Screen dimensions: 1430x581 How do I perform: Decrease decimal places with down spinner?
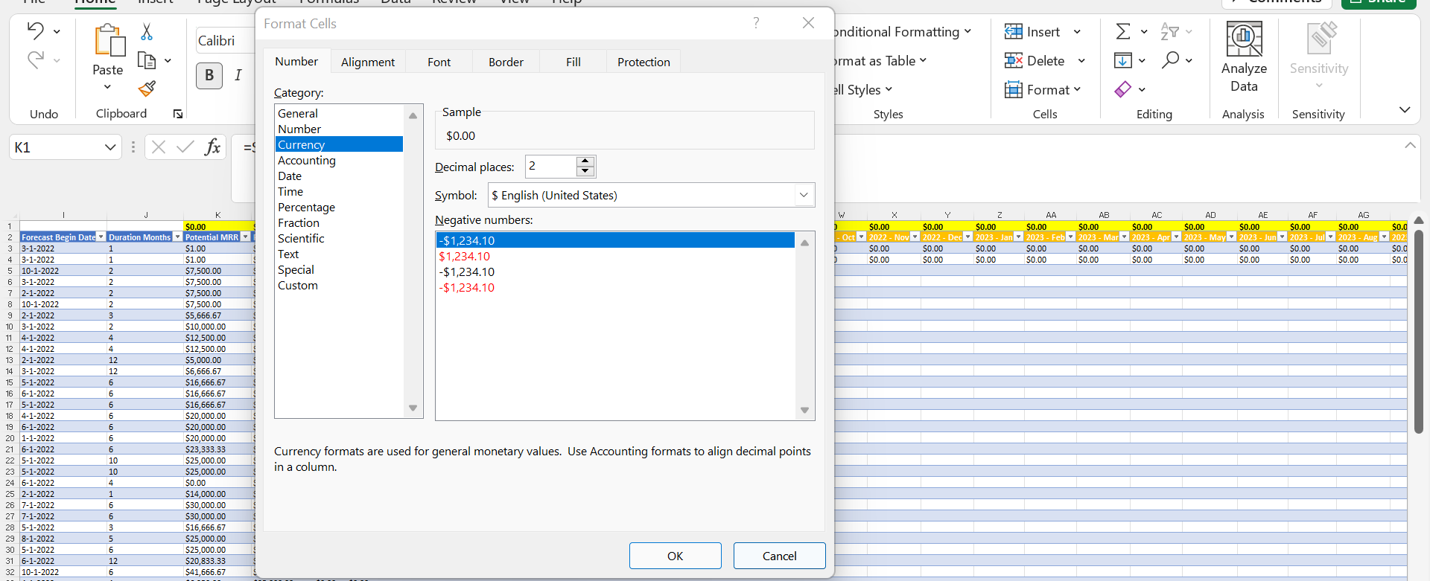[x=585, y=171]
